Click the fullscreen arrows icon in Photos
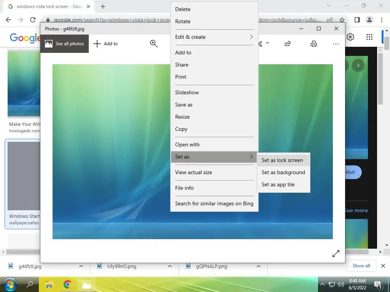 [336, 254]
